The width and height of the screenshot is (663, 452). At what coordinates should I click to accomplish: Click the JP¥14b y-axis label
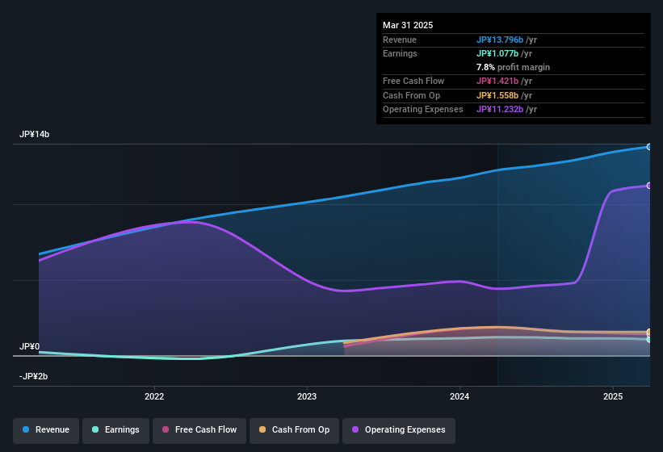tap(34, 134)
